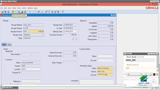Viewport: 160px width, 90px height.
Task: Open the Tools menu
Action: click(19, 8)
